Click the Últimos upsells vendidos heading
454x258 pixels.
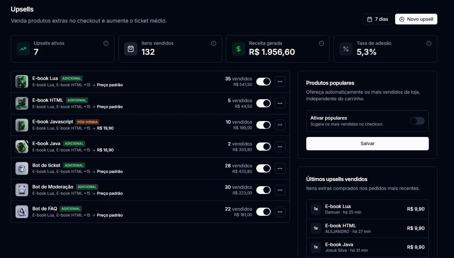click(x=337, y=179)
